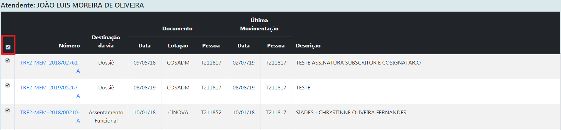The image size is (561, 130).
Task: Click the Data header under Documento
Action: [x=144, y=45]
